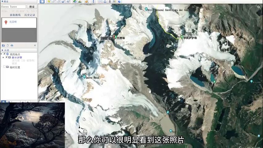Open the planets switcher icon

pos(86,2)
